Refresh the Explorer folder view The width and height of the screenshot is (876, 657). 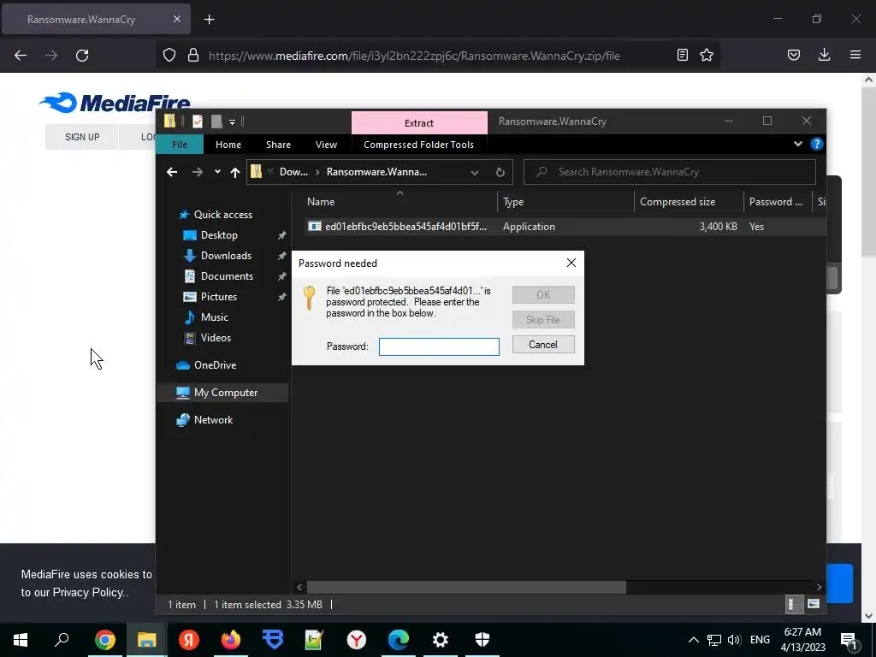point(500,172)
